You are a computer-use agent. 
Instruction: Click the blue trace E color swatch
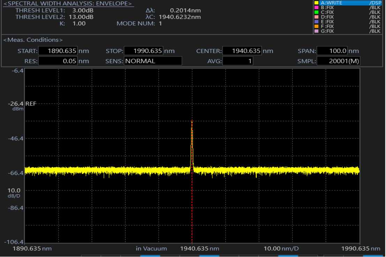click(317, 22)
